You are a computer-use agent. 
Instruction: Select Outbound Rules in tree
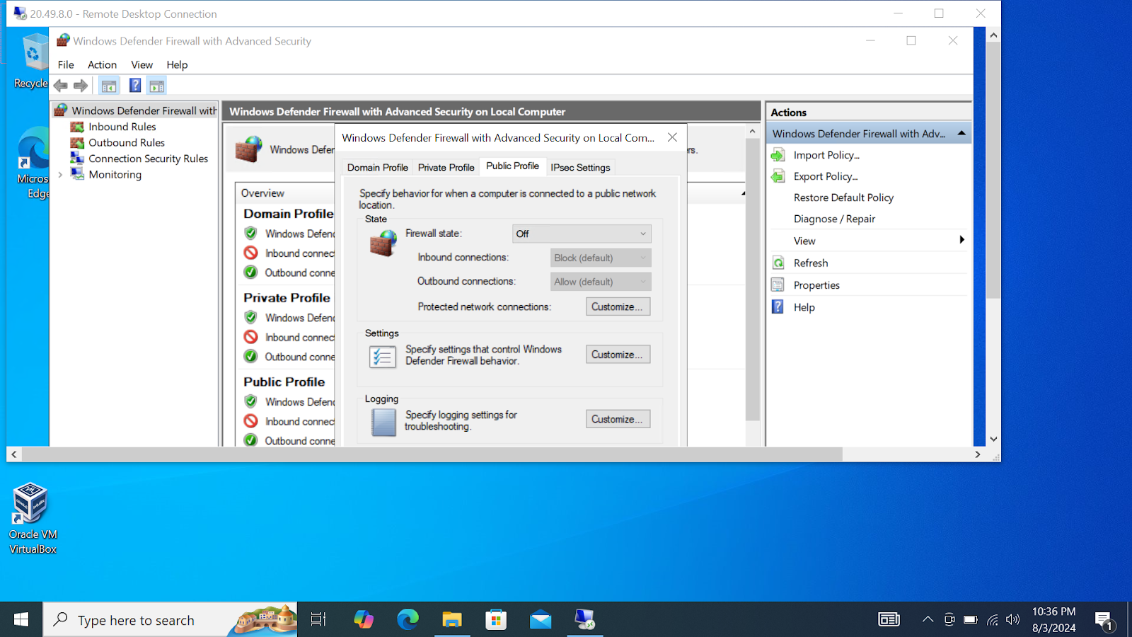(126, 142)
